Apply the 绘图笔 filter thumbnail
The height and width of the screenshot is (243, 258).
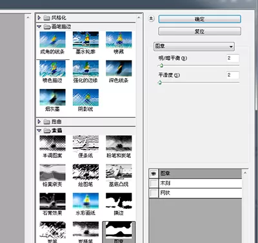(x=86, y=173)
